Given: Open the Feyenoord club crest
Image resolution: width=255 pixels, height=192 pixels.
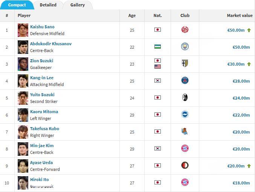Looking at the screenshot, I should tap(185, 165).
